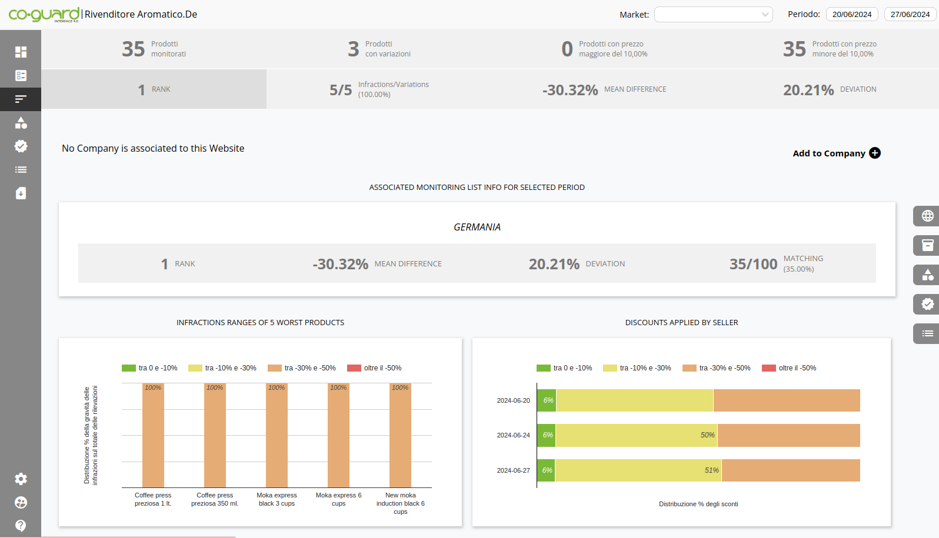Select the Rank summary tab

pos(154,89)
